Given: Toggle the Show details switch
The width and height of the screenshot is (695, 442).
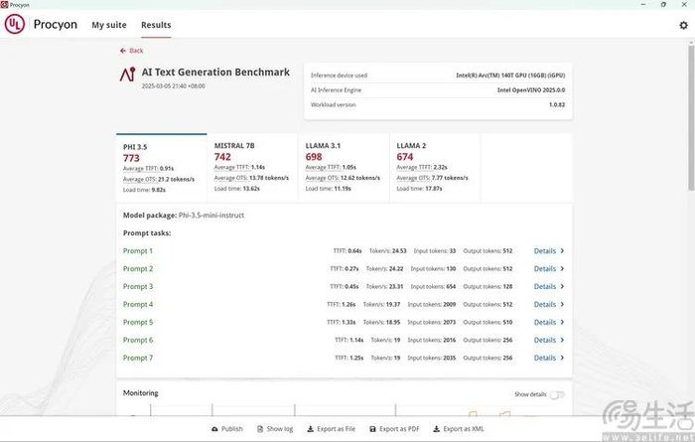Looking at the screenshot, I should 557,394.
